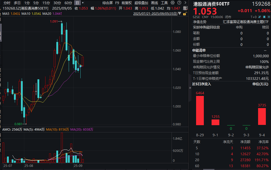Screen dimensions: 271x170
Task: Open the 净值走势 link
Action: tap(199, 22)
